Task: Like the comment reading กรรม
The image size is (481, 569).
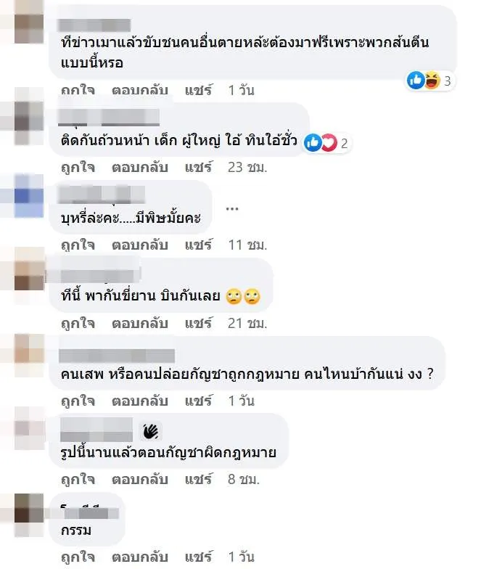Action: click(x=78, y=557)
